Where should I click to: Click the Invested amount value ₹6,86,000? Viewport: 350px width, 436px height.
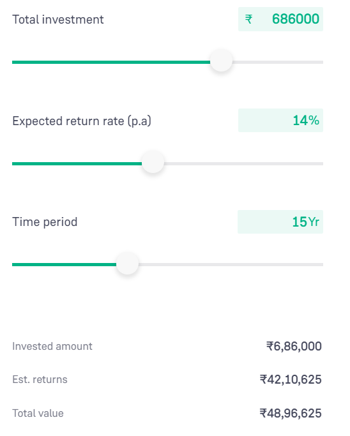click(x=294, y=347)
